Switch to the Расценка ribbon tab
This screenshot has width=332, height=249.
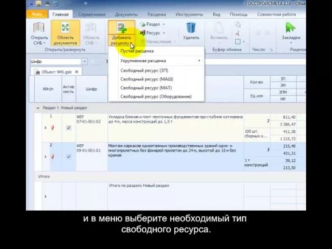click(x=157, y=15)
